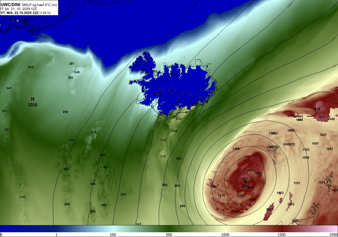Click the 289 height value
This screenshot has width=338, height=237.
pyautogui.click(x=65, y=112)
